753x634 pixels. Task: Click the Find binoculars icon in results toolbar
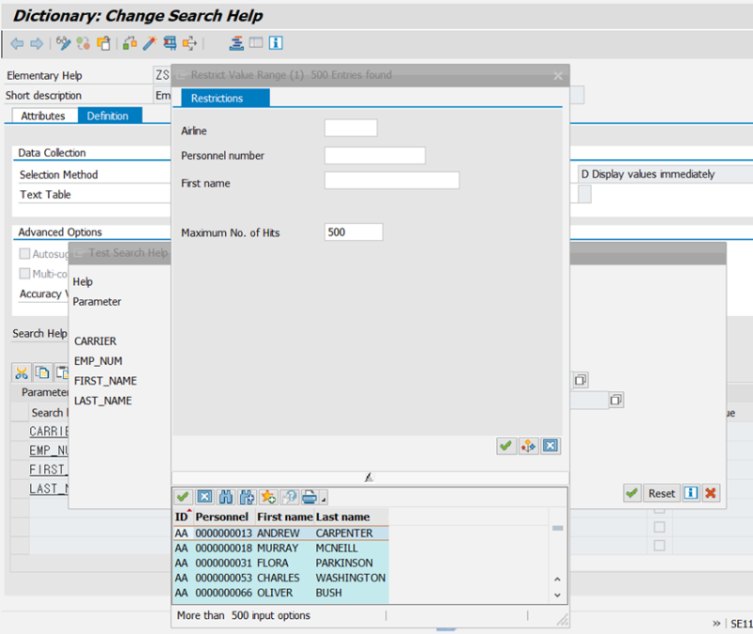tap(226, 497)
